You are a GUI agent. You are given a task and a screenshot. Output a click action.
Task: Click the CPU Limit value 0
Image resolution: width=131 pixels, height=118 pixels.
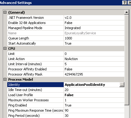(x=94, y=54)
